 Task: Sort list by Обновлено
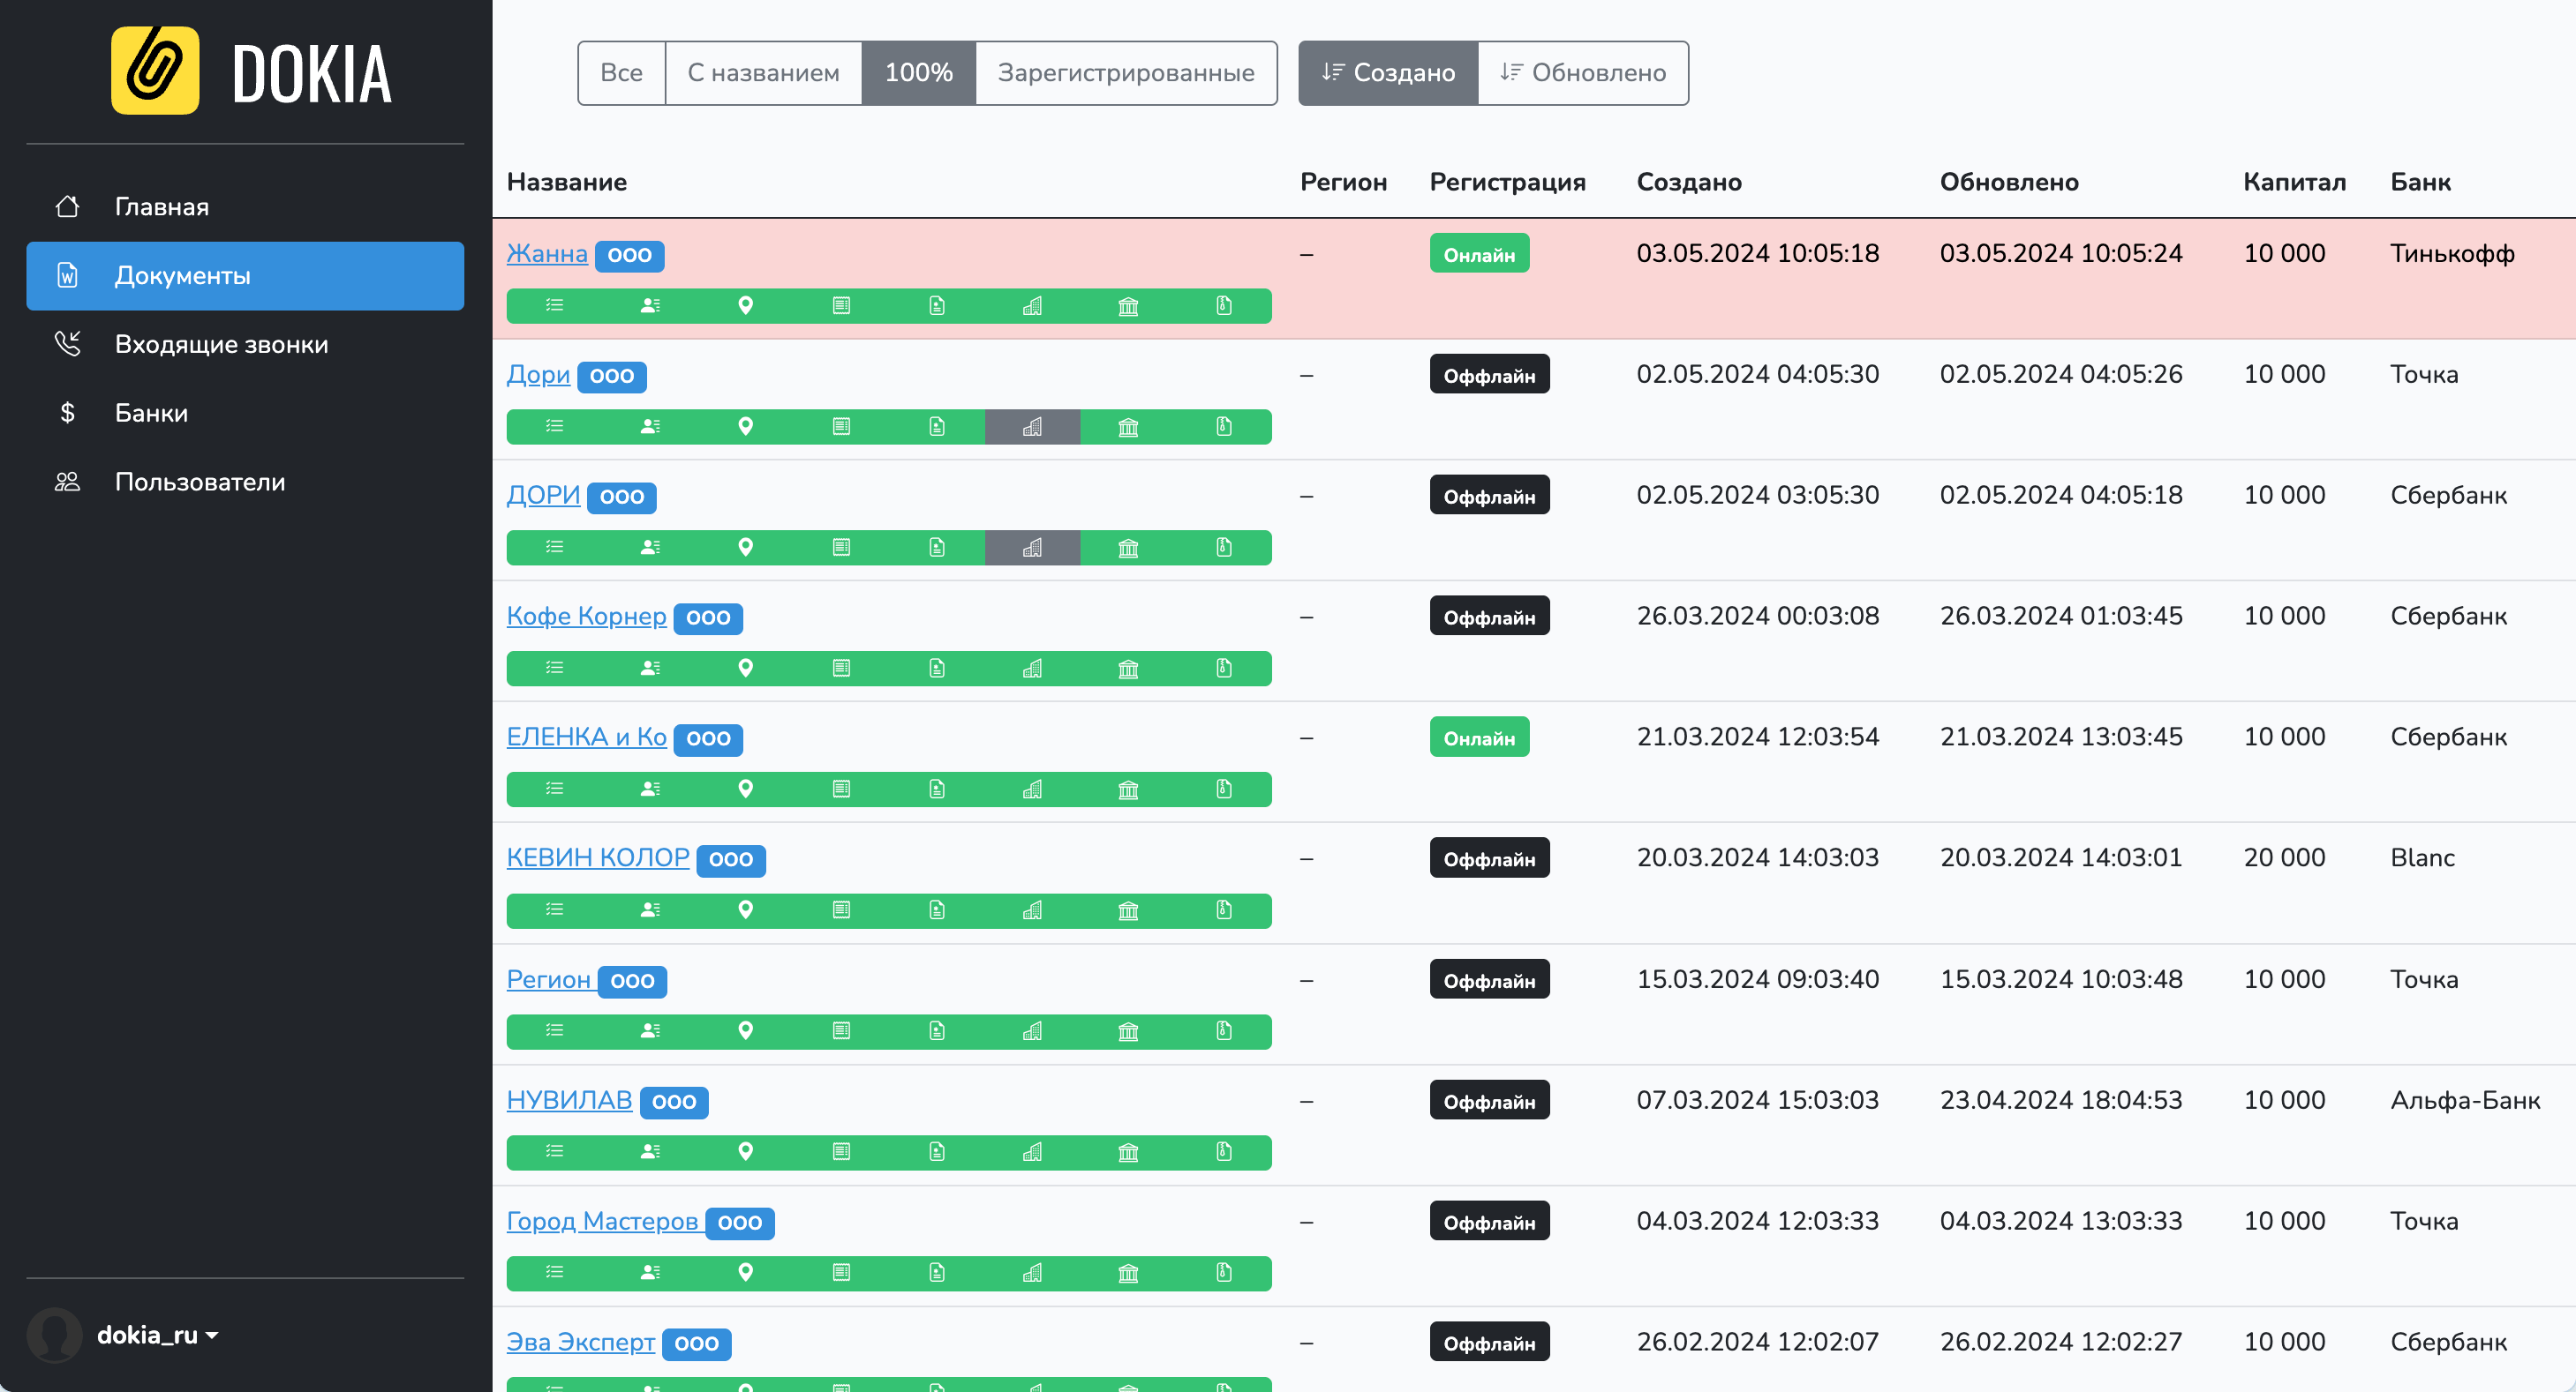point(1582,73)
